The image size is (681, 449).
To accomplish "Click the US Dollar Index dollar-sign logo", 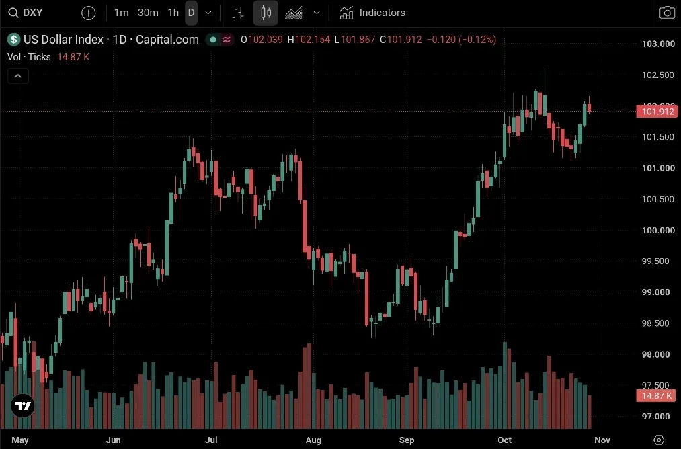I will coord(14,40).
